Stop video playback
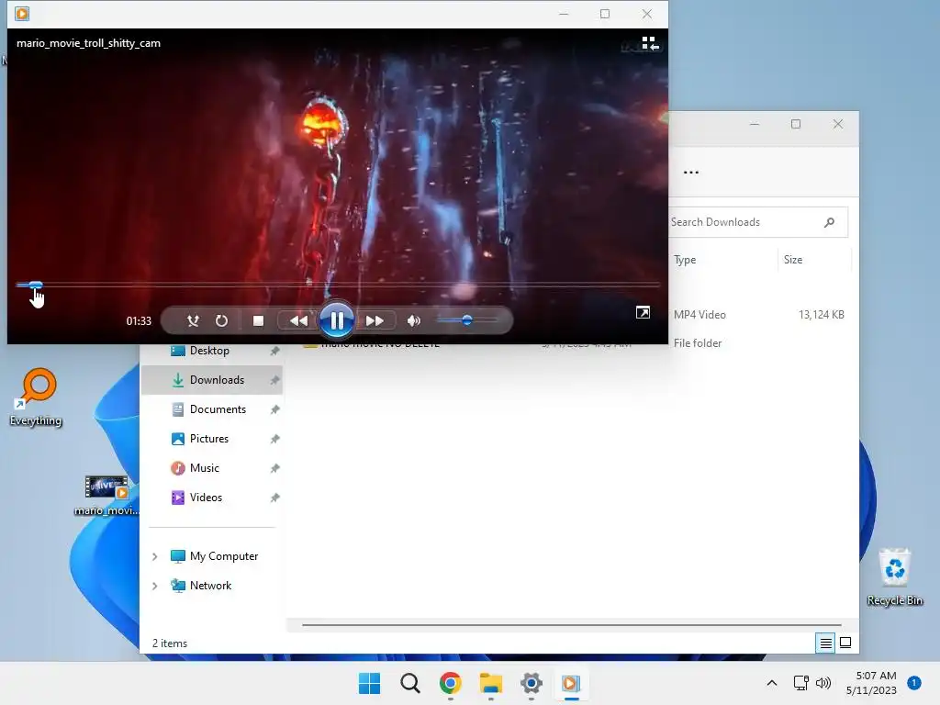The image size is (940, 705). [258, 320]
